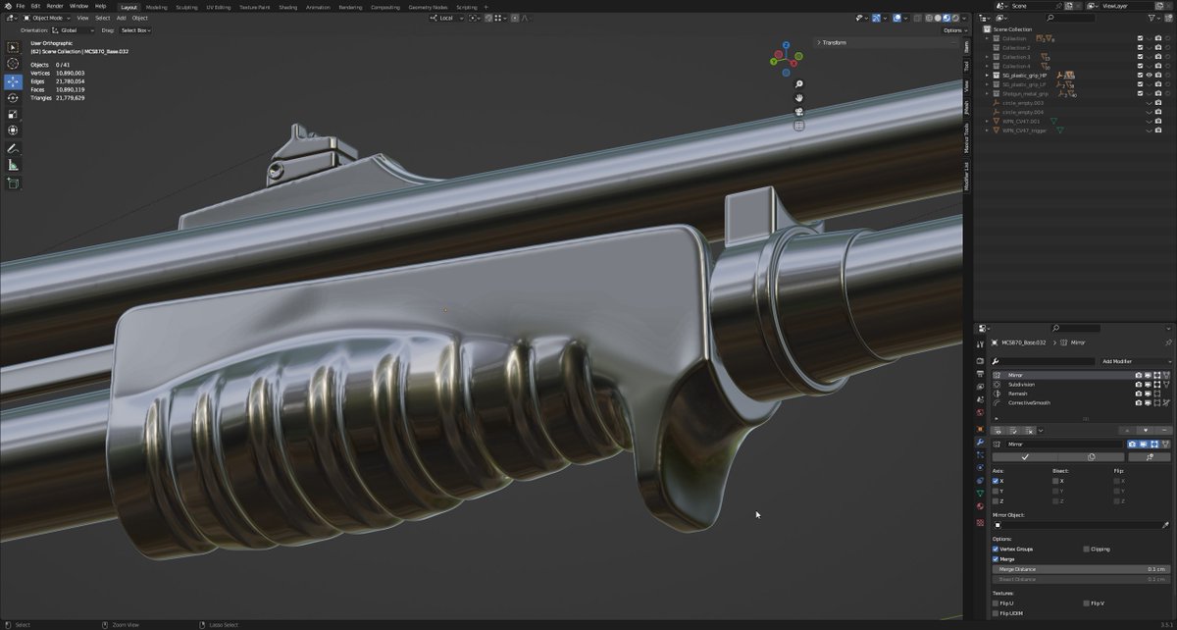Open the Object properties orange square tab
Image resolution: width=1177 pixels, height=630 pixels.
[980, 429]
